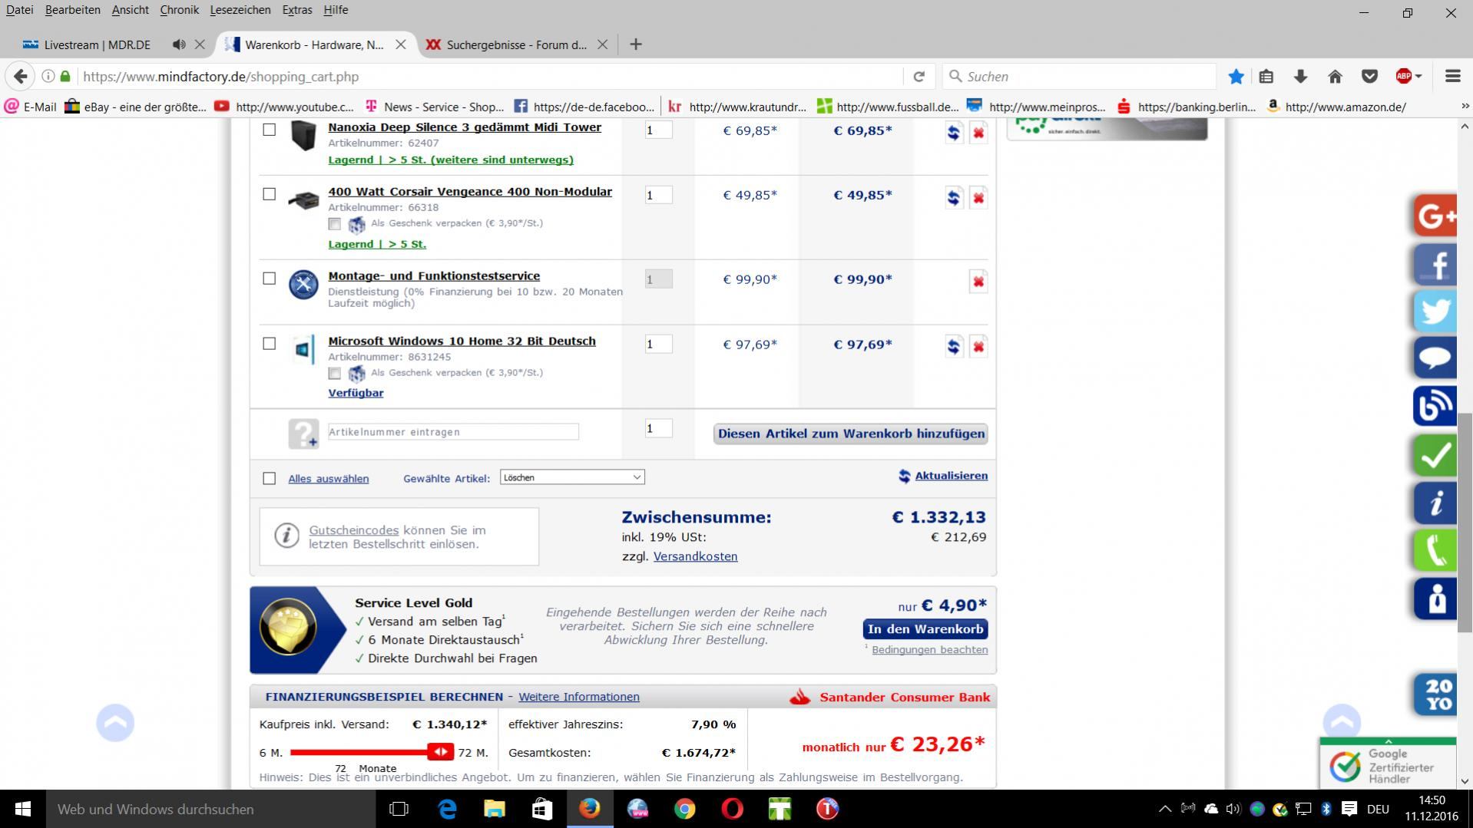Check the Microsoft Windows 10 Home item
The height and width of the screenshot is (828, 1473).
point(269,343)
